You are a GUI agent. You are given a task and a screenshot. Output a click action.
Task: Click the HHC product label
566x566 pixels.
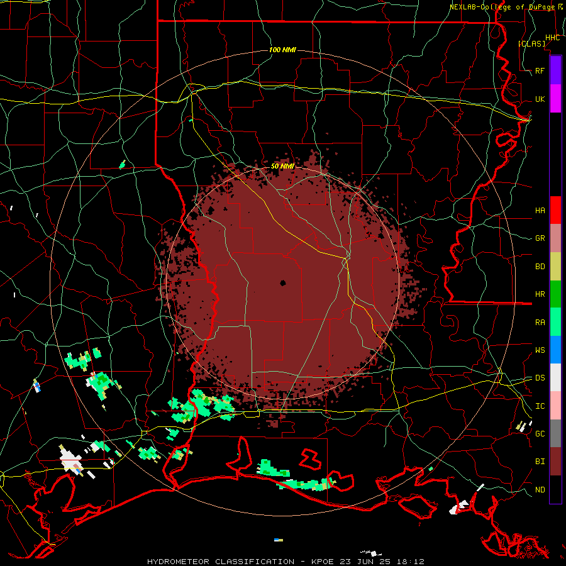pos(553,38)
